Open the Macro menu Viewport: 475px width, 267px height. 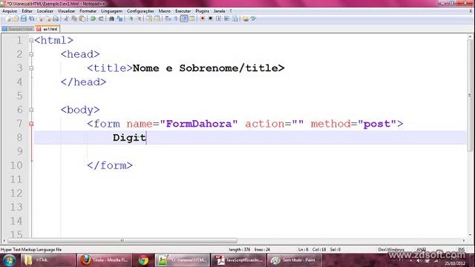coord(165,11)
